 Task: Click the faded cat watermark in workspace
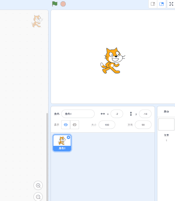coord(37,21)
